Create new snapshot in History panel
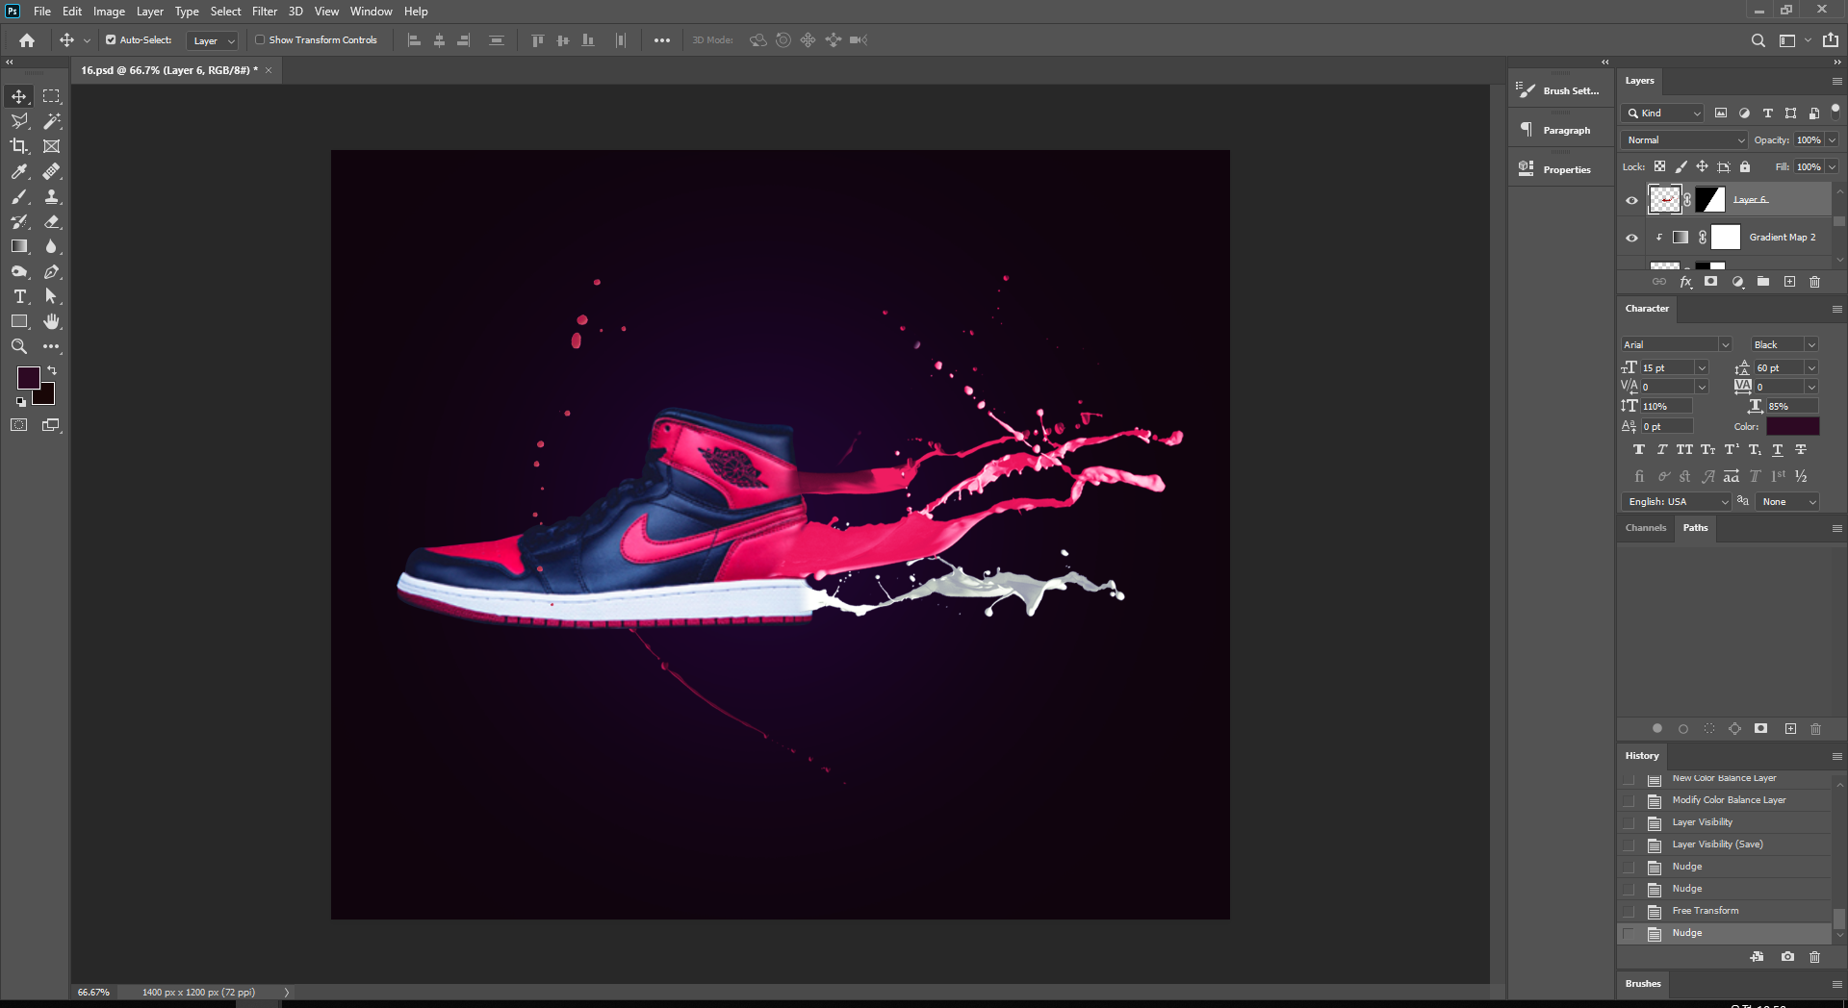 tap(1787, 957)
